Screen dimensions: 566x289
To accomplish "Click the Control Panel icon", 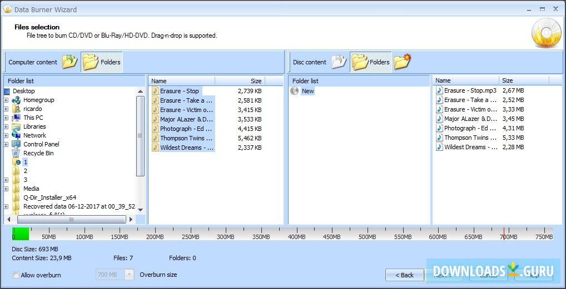I will coord(16,144).
